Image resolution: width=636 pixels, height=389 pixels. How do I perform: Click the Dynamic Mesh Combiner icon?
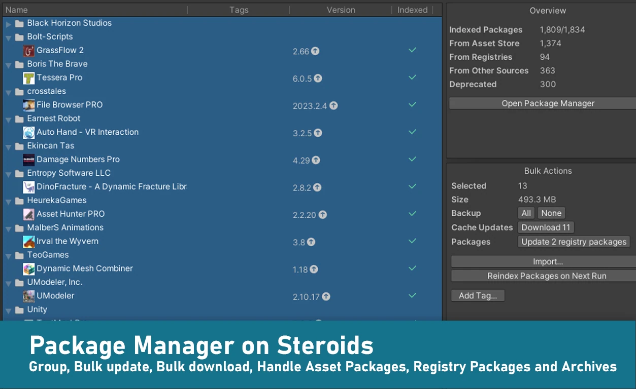click(x=29, y=269)
